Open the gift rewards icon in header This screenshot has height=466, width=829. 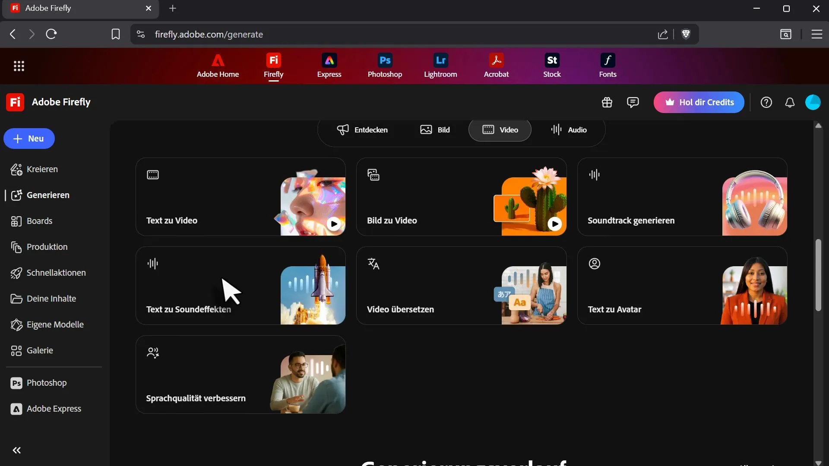tap(607, 102)
